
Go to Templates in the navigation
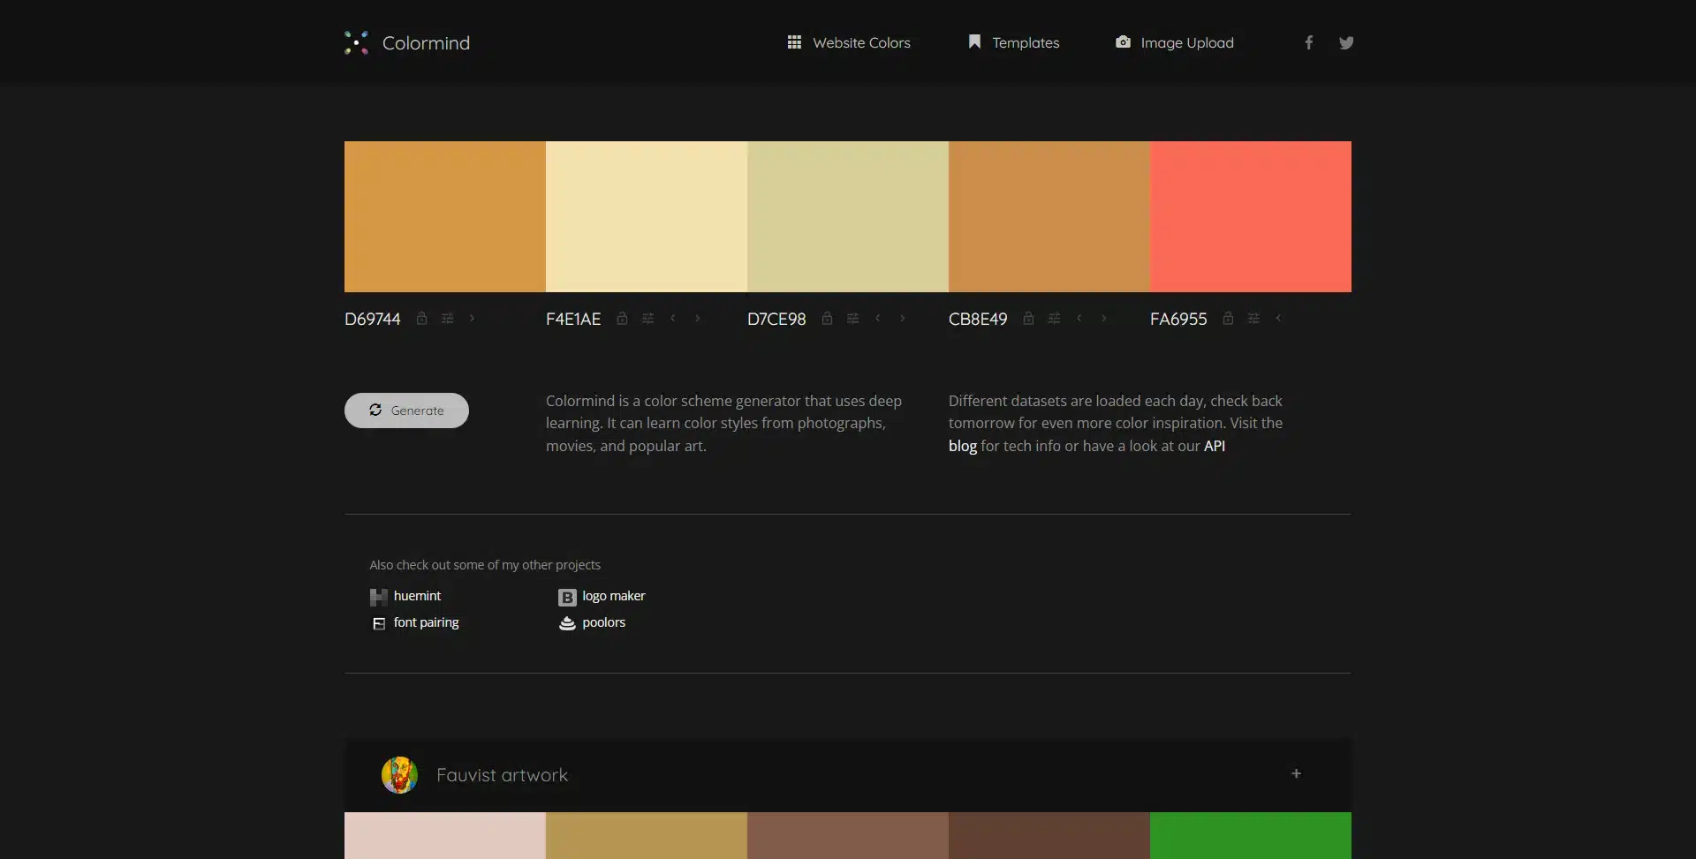click(x=1014, y=42)
